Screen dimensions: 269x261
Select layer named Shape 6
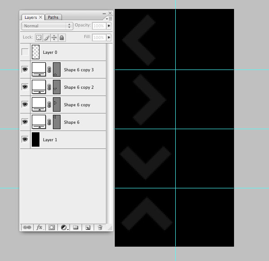(72, 122)
